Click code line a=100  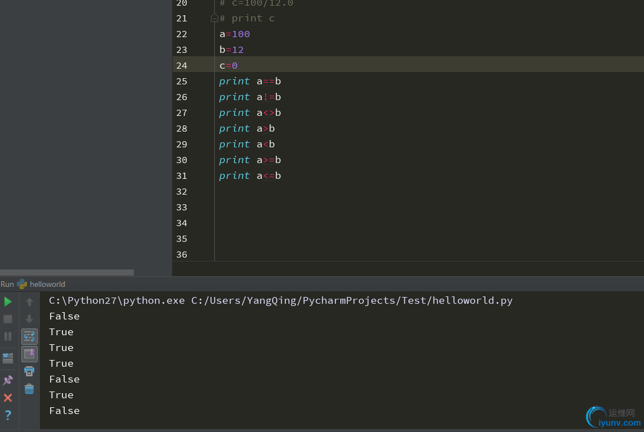coord(235,34)
